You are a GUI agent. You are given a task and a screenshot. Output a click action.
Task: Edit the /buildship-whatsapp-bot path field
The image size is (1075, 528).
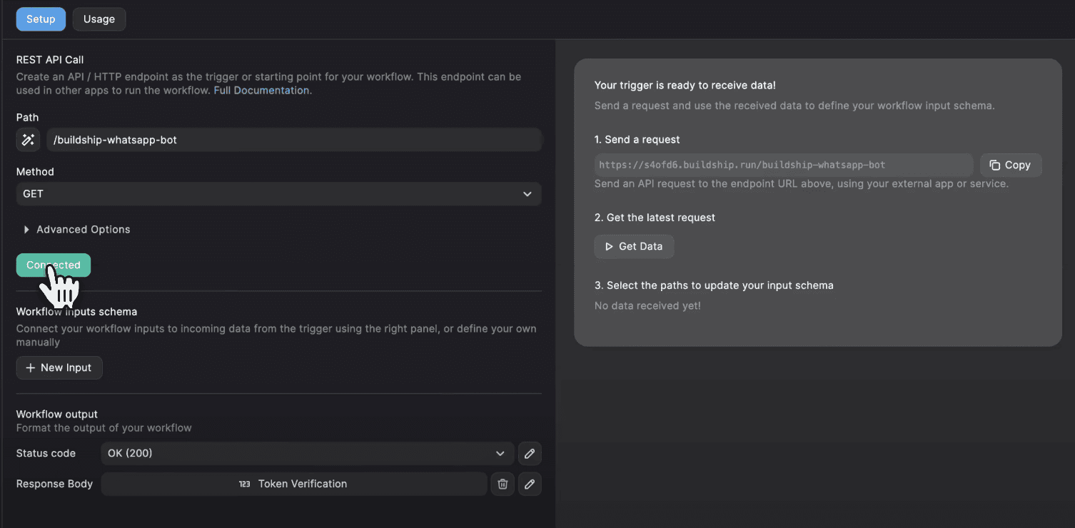(x=294, y=140)
